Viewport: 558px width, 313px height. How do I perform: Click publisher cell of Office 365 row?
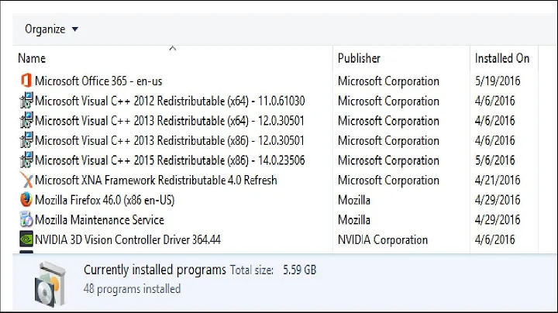click(388, 81)
